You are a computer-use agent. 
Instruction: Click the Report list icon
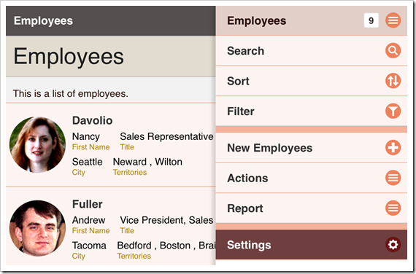(x=393, y=208)
